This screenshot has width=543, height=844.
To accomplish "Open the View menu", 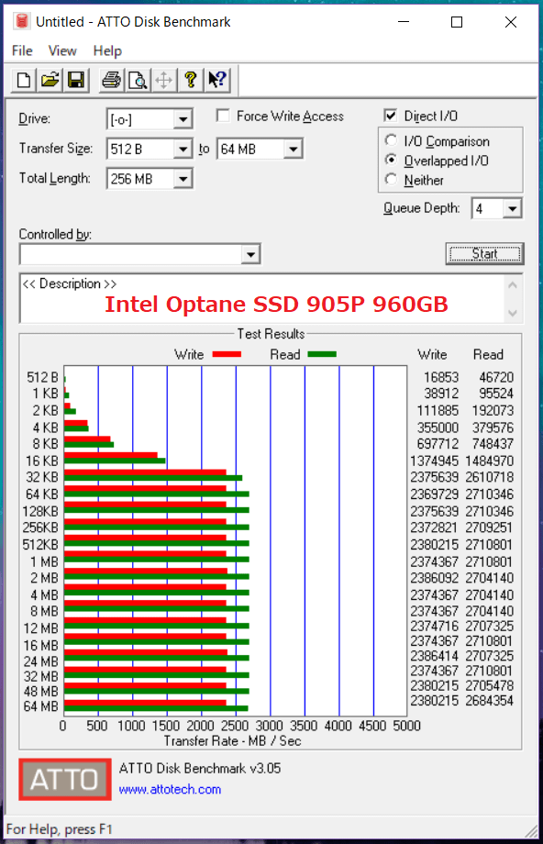I will pos(62,51).
